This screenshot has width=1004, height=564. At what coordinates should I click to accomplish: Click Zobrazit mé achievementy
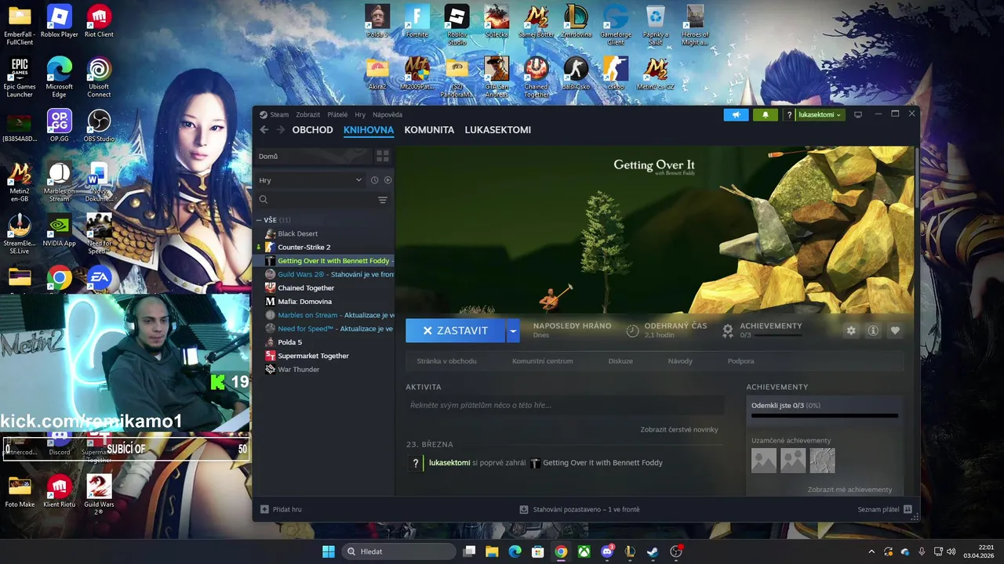(x=849, y=490)
